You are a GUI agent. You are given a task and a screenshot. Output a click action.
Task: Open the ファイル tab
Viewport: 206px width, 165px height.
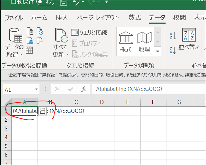14,18
